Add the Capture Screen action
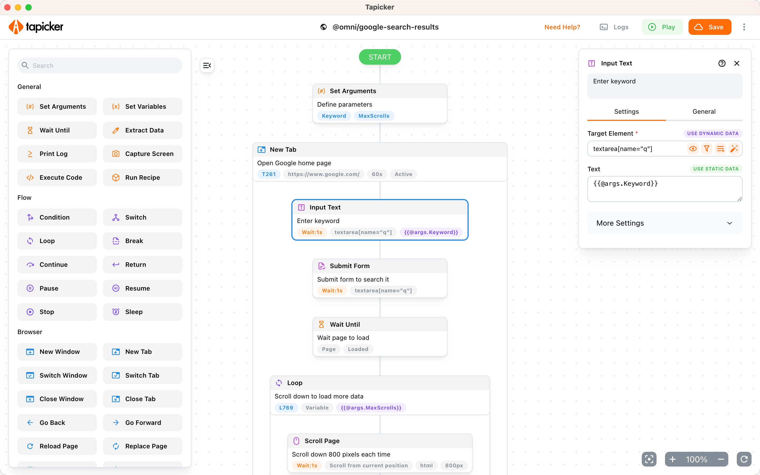The width and height of the screenshot is (760, 475). click(142, 154)
